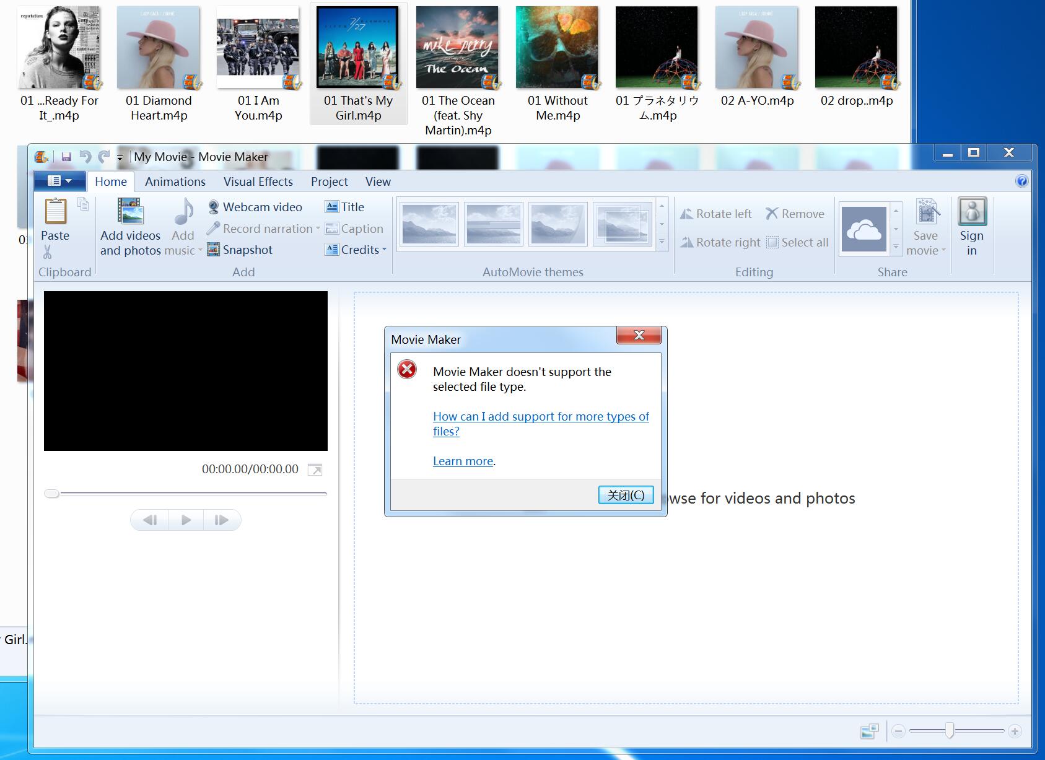The width and height of the screenshot is (1045, 760).
Task: Click the Save icon in quick access toolbar
Action: 66,157
